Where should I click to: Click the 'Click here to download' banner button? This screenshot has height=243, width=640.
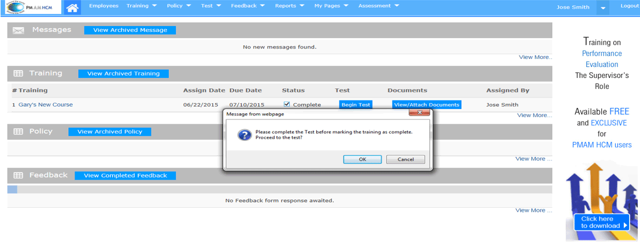pos(602,222)
